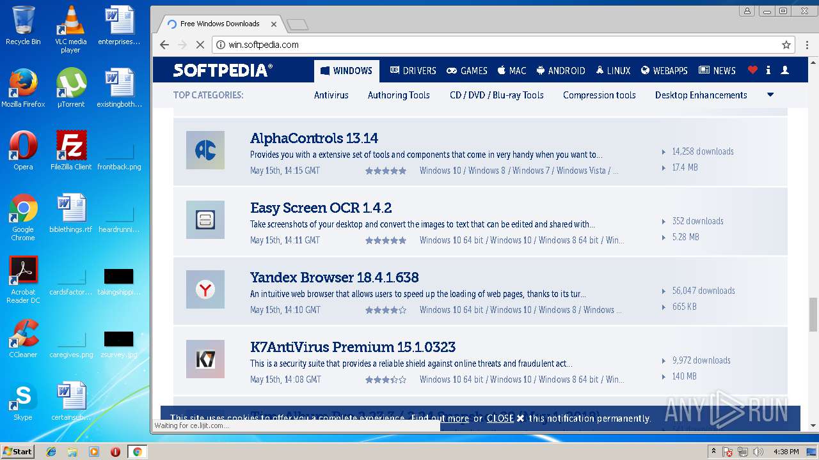Open the media player taskbar icon
The image size is (819, 460).
tap(94, 452)
